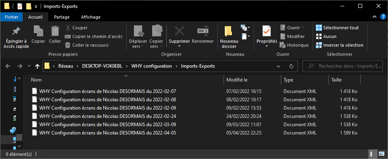This screenshot has height=159, width=388.
Task: Click Inverser la sélection
Action: [340, 45]
